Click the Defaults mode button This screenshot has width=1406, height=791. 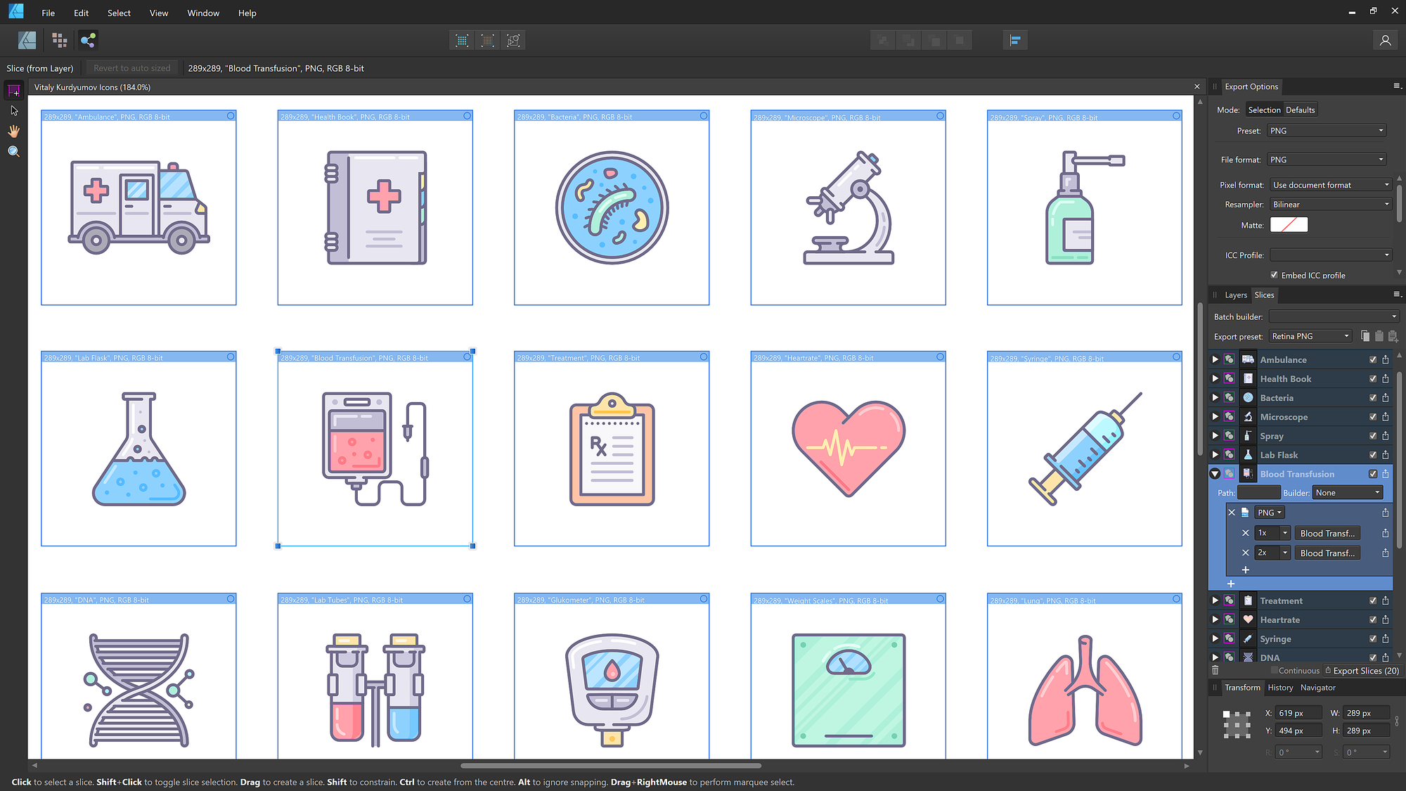pyautogui.click(x=1300, y=110)
